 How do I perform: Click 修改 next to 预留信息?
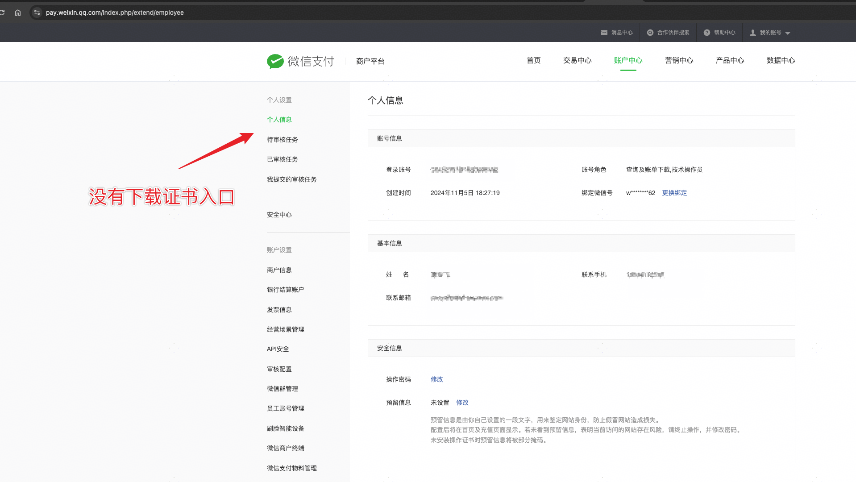[x=462, y=403]
